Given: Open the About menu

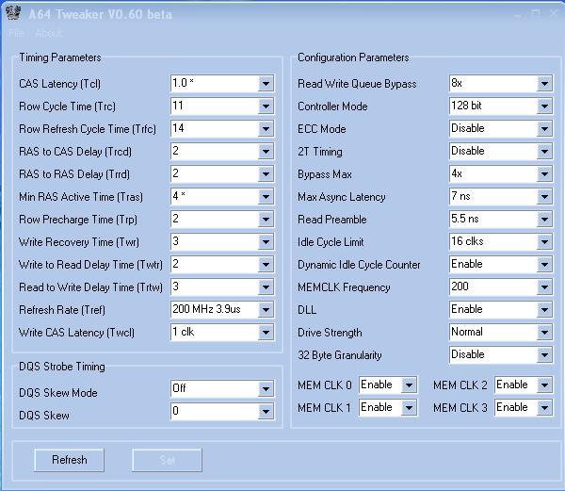Looking at the screenshot, I should 49,33.
